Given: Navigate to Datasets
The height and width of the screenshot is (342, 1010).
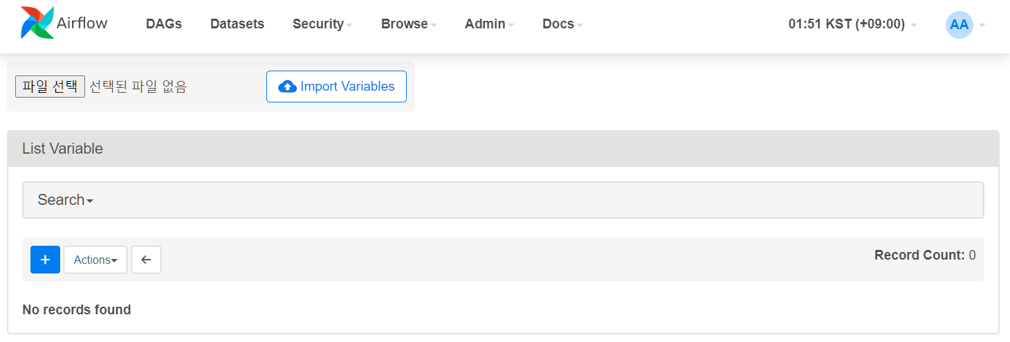Looking at the screenshot, I should [x=237, y=24].
